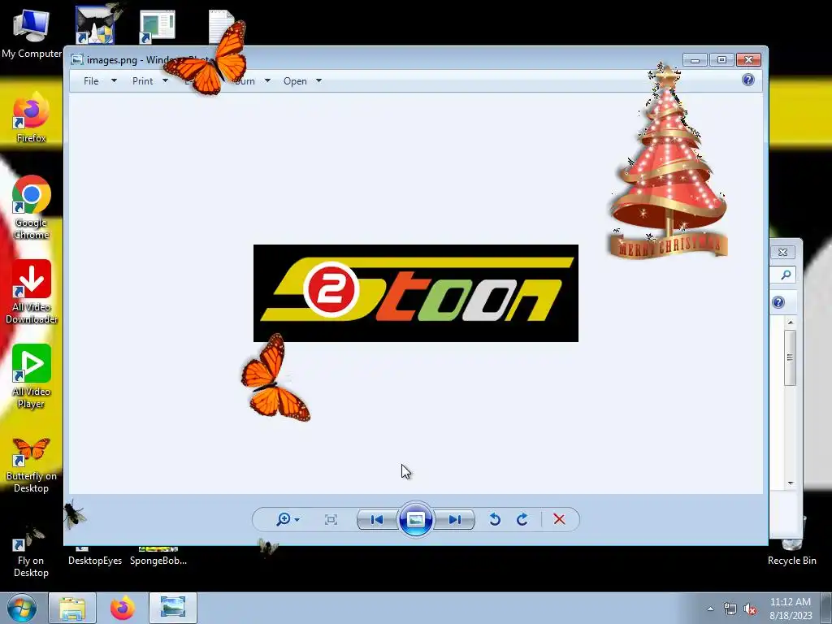The image size is (832, 624).
Task: Open My Computer desktop icon
Action: tap(32, 32)
